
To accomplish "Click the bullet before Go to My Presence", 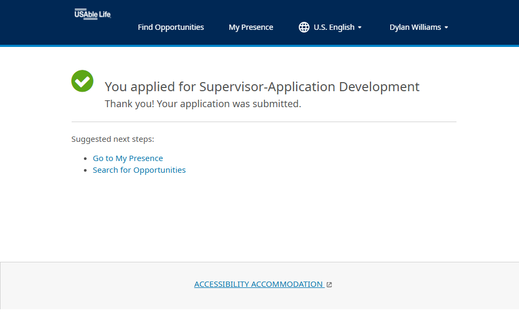I will tap(86, 159).
